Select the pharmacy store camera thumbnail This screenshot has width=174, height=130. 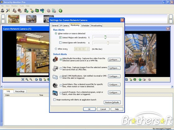pyautogui.click(x=14, y=19)
